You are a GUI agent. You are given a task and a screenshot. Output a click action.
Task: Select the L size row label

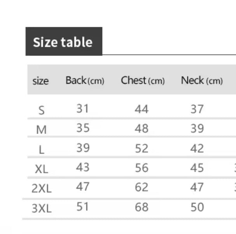(x=42, y=150)
